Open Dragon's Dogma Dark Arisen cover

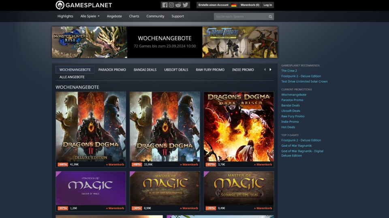coord(239,126)
